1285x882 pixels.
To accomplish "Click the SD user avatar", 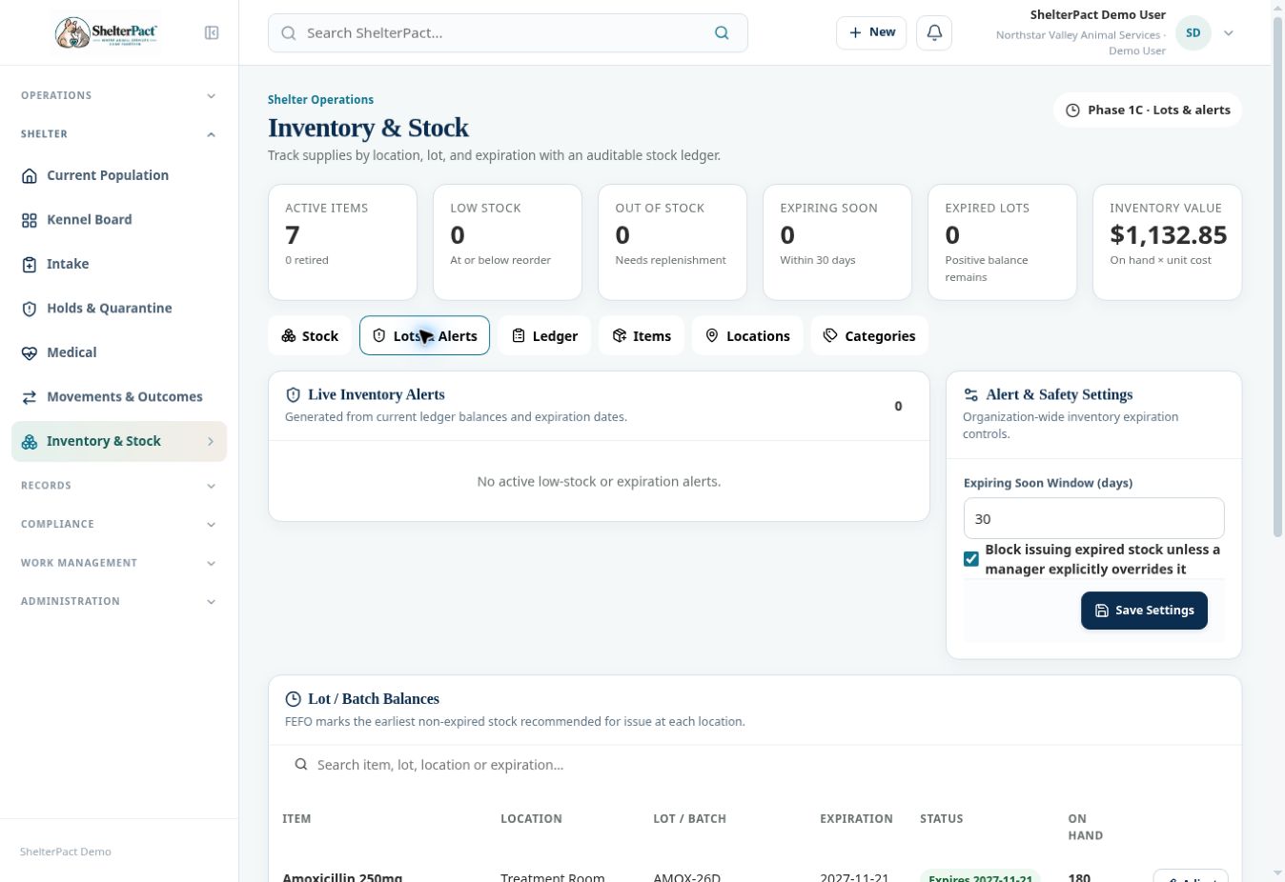I will point(1193,33).
